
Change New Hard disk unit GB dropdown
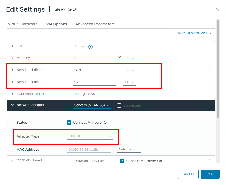pyautogui.click(x=129, y=70)
